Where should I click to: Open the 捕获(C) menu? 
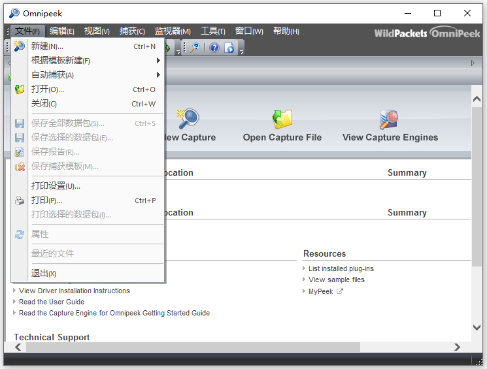coord(132,31)
